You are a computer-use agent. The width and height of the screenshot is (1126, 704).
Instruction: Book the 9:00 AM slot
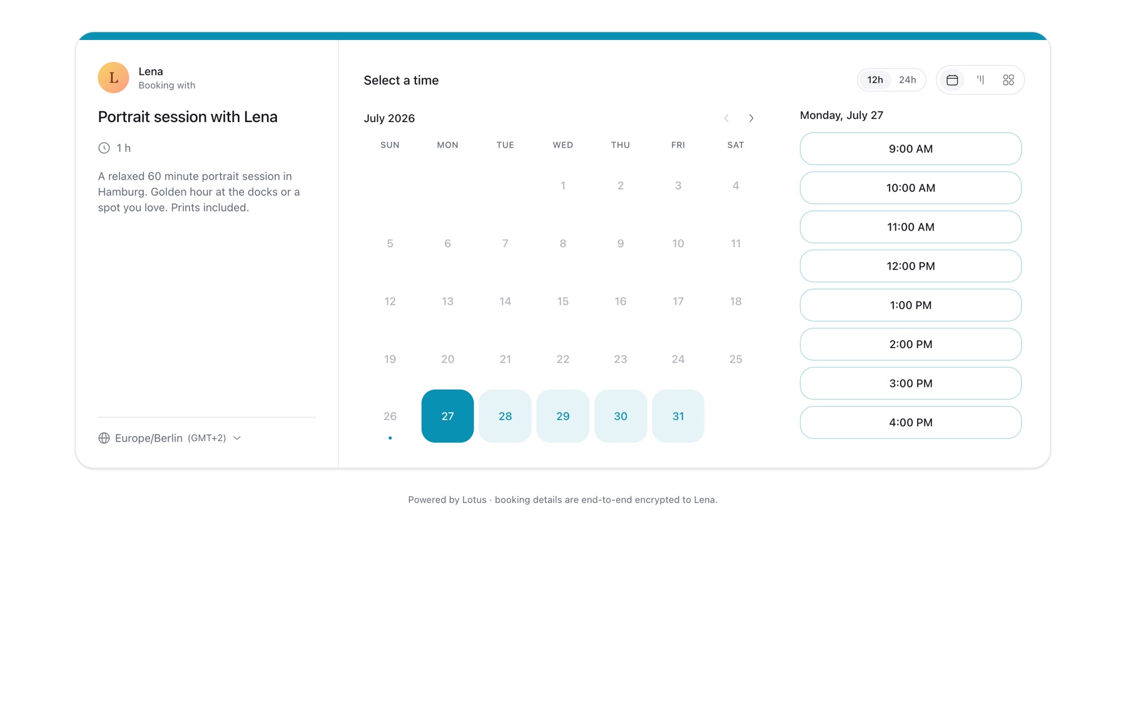(x=910, y=149)
